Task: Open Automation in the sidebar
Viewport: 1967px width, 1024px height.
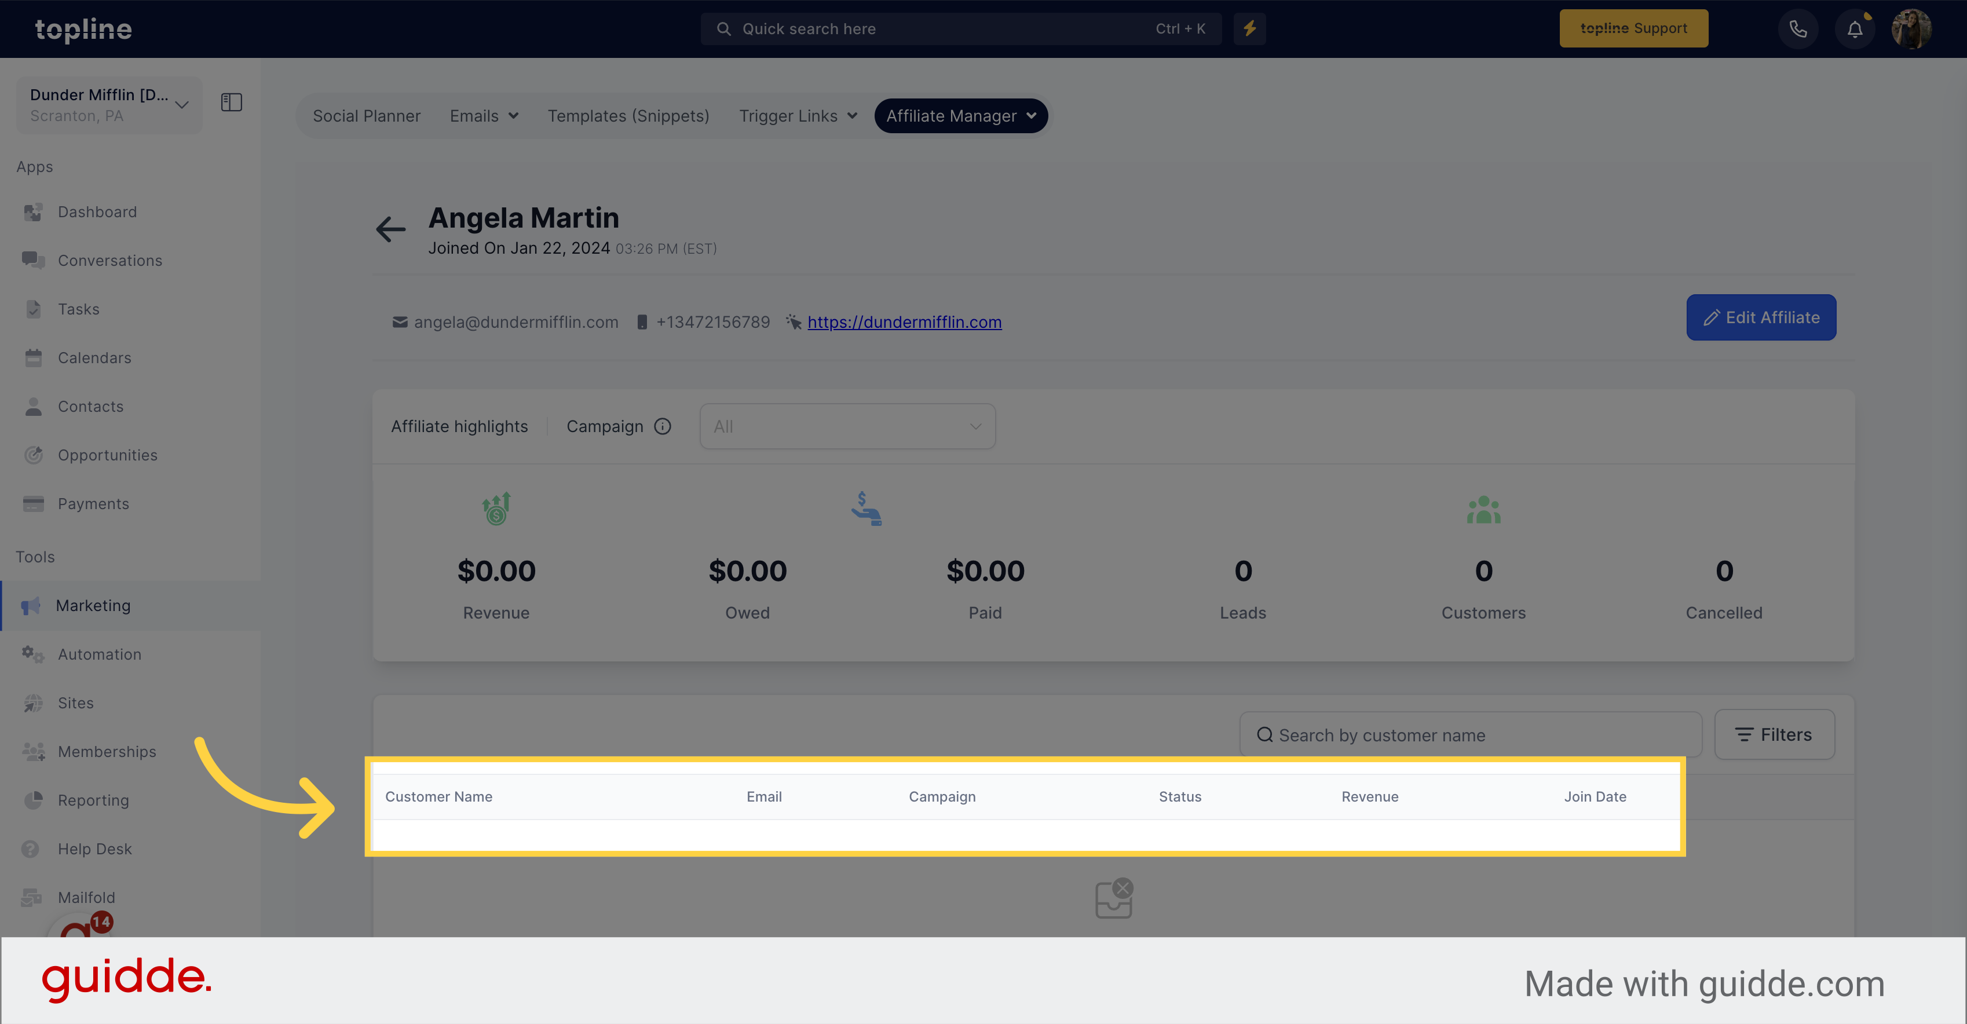Action: click(x=99, y=654)
